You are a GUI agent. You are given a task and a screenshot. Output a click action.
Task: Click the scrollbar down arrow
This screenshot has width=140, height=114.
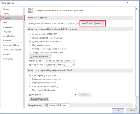pos(137,106)
